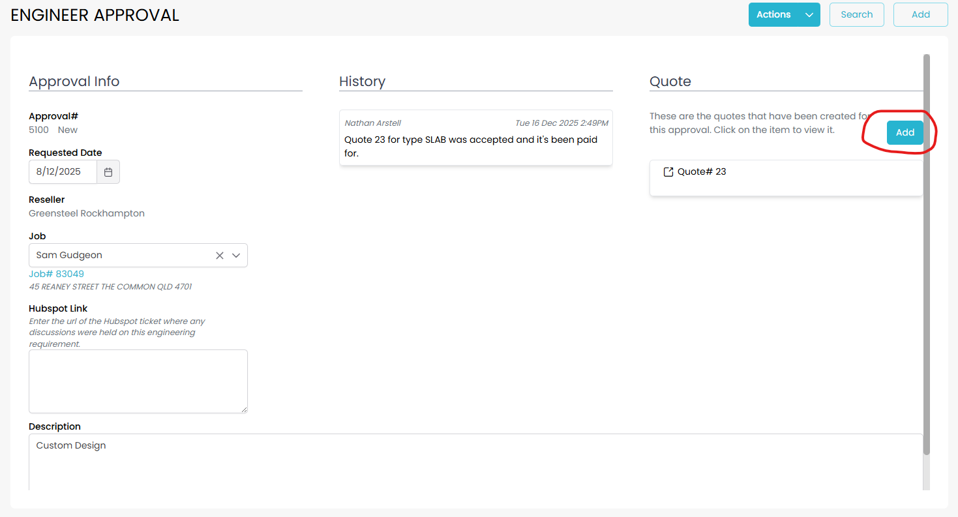958x517 pixels.
Task: Focus the Requested Date input field
Action: tap(63, 172)
